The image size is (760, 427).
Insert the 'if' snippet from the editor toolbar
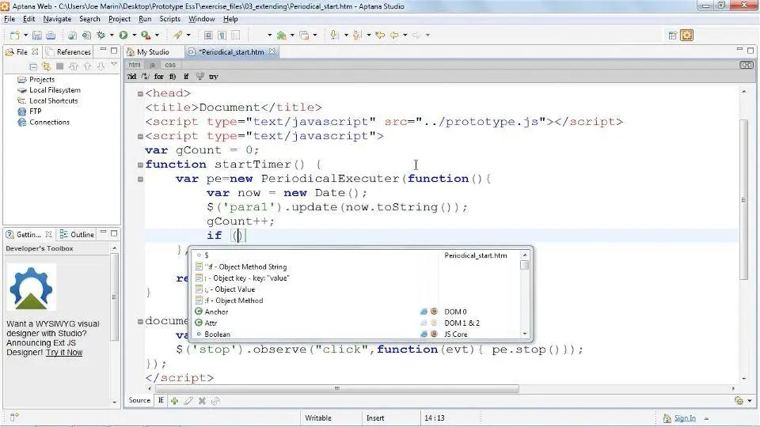[186, 77]
